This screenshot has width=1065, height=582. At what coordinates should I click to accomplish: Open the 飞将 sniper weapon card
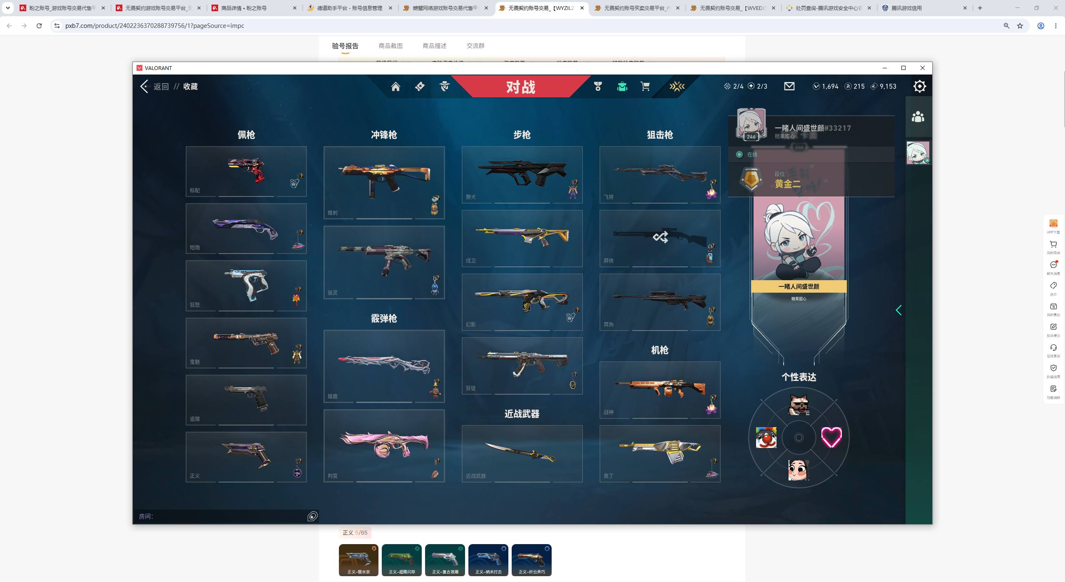[x=660, y=174]
